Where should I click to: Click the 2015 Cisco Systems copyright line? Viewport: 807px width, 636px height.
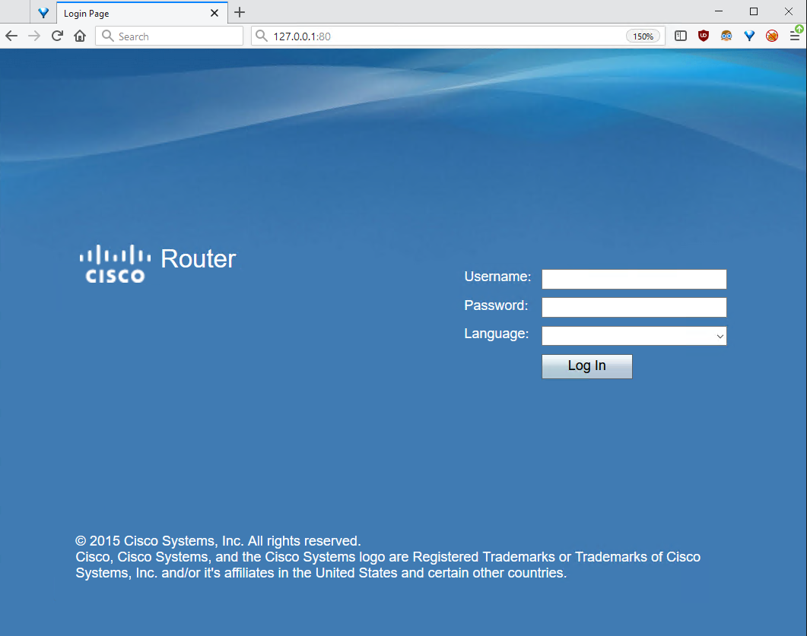218,541
